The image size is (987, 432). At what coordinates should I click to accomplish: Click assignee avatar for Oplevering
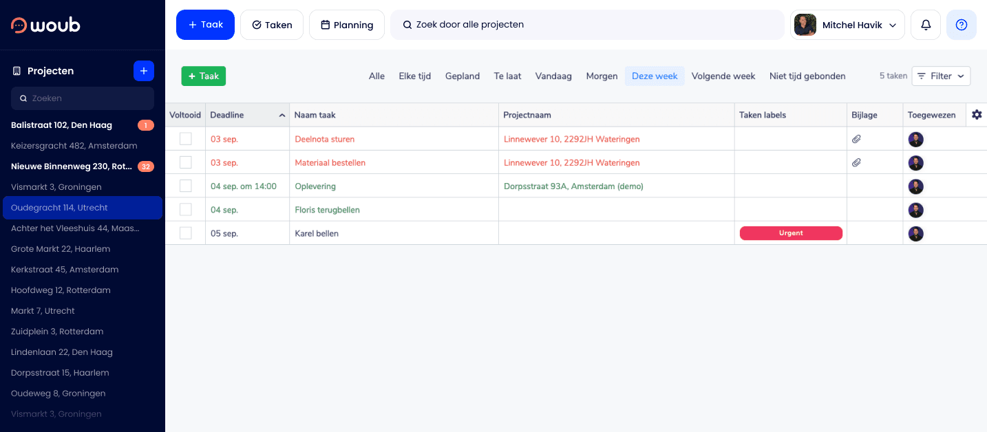[x=915, y=186]
